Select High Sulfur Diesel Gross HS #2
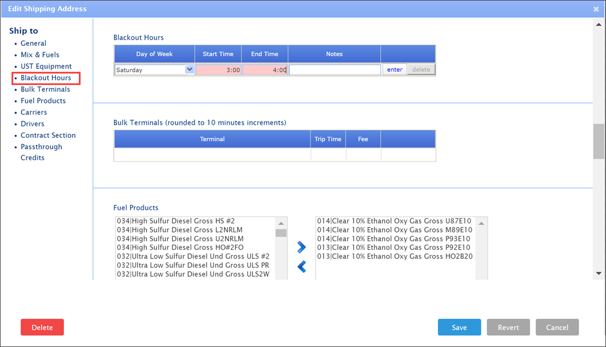 (176, 221)
